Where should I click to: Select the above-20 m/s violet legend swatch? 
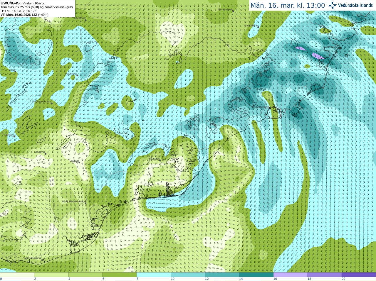point(359,275)
